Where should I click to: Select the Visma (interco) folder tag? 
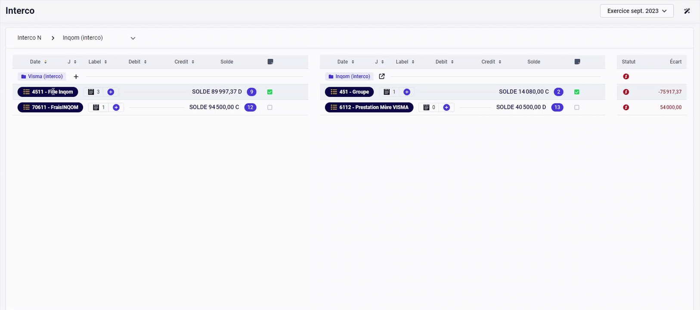click(x=42, y=77)
